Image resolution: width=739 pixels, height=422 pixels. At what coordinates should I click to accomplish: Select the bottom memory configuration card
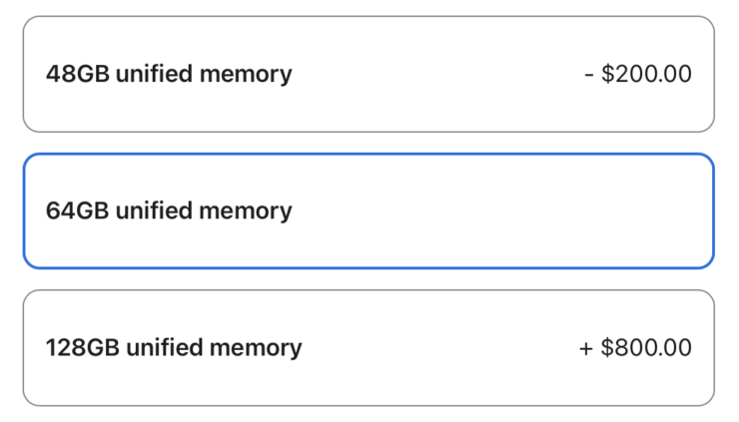click(369, 347)
